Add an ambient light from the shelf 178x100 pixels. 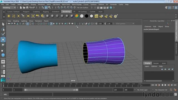9,16
